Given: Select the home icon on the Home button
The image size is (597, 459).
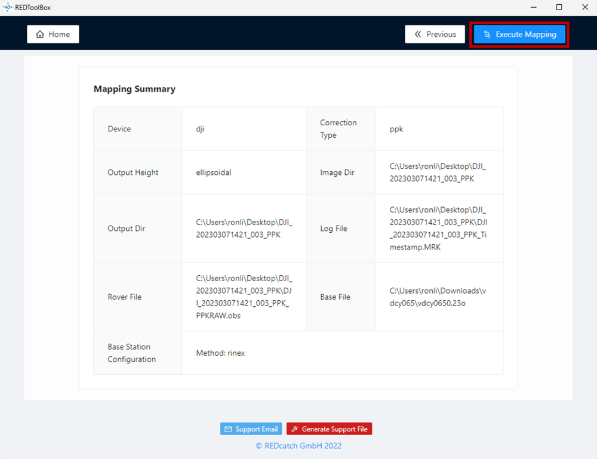Looking at the screenshot, I should coord(39,34).
